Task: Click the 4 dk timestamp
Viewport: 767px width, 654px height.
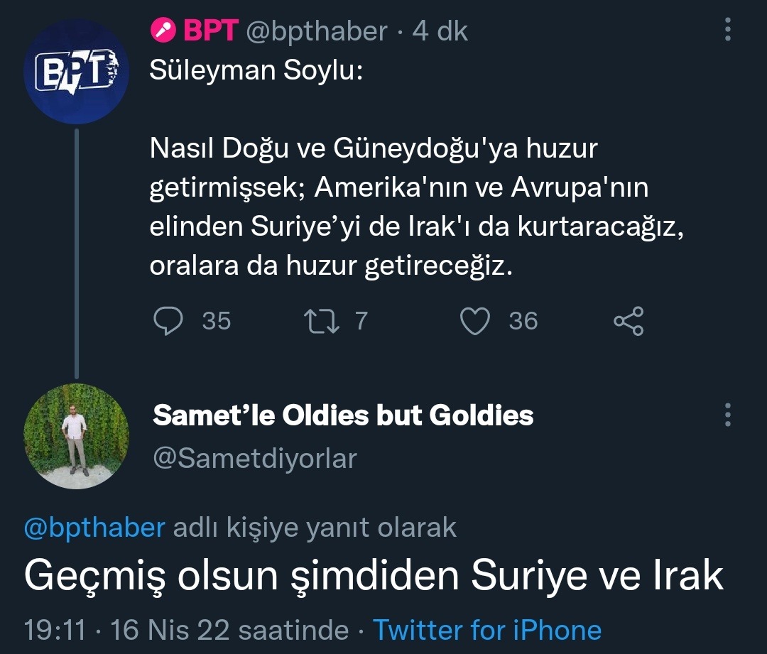Action: click(440, 31)
